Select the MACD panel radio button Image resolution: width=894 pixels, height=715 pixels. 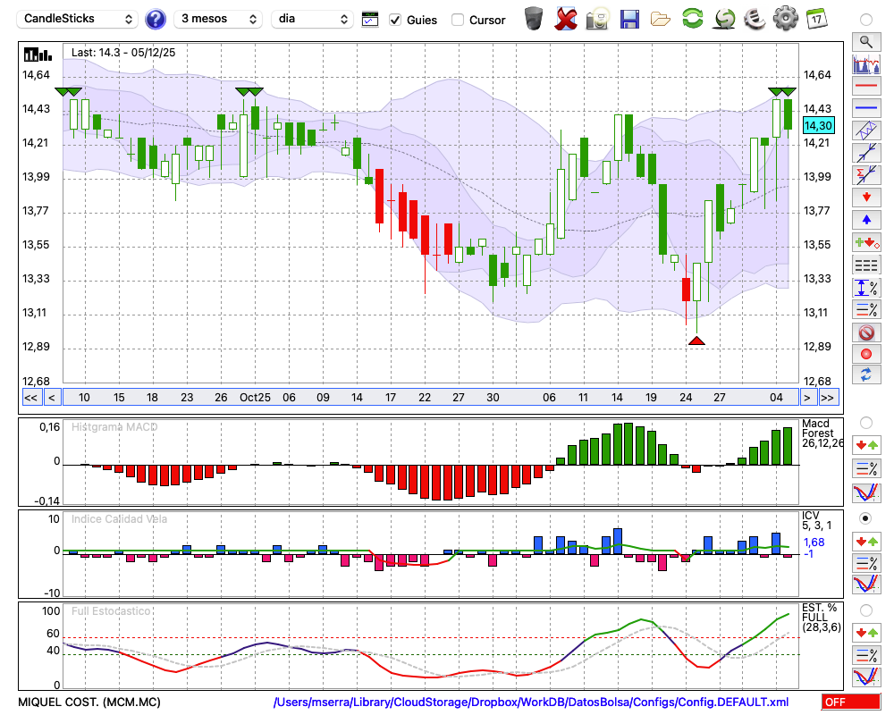coord(866,423)
